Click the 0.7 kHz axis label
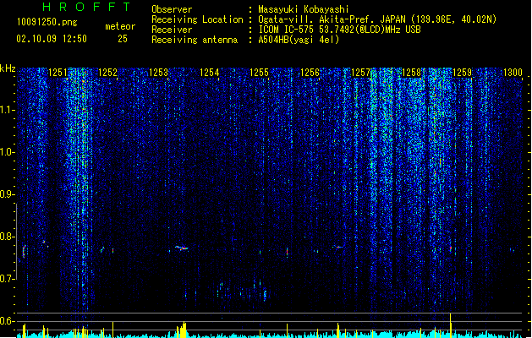The image size is (532, 338). [8, 279]
